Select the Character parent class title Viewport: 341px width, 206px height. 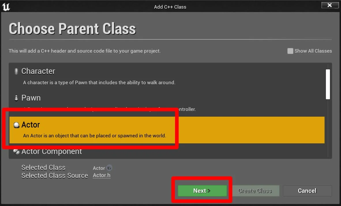pyautogui.click(x=38, y=71)
